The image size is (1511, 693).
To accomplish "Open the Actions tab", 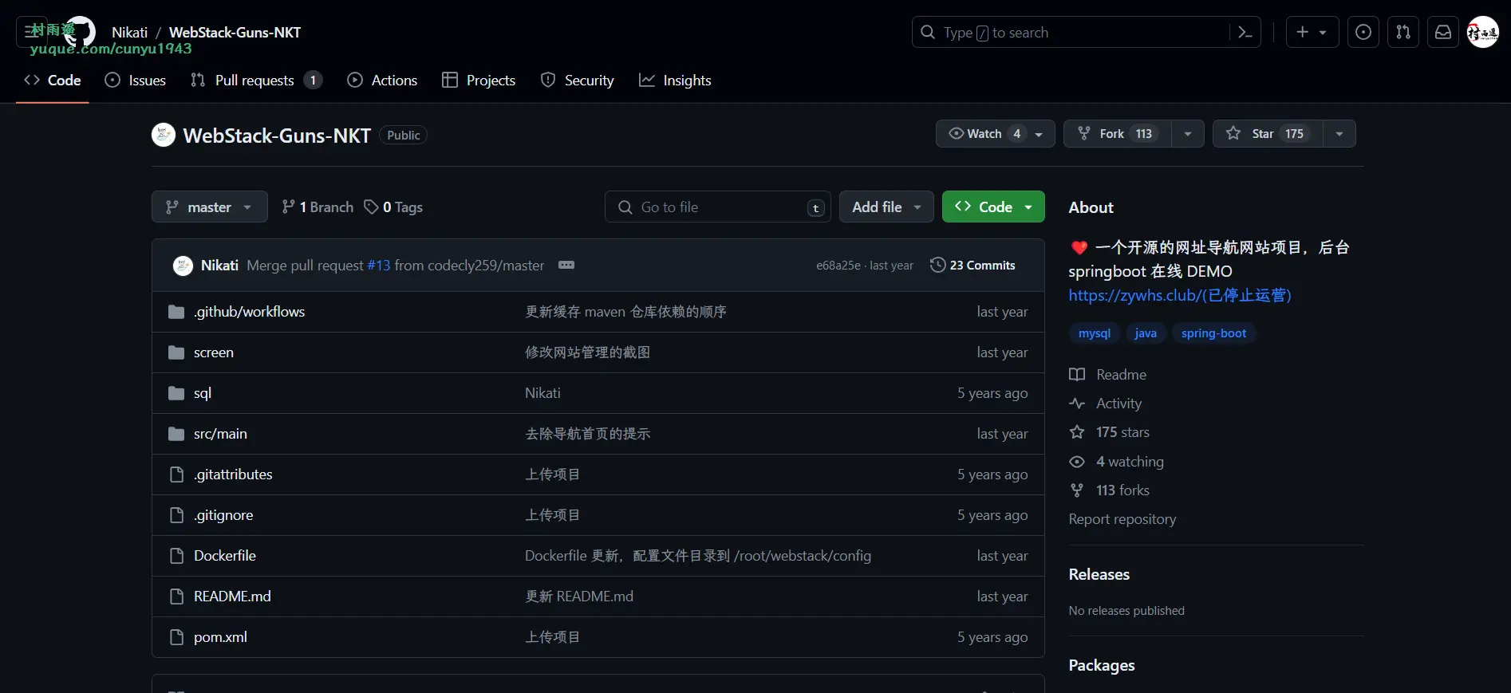I will tap(382, 81).
